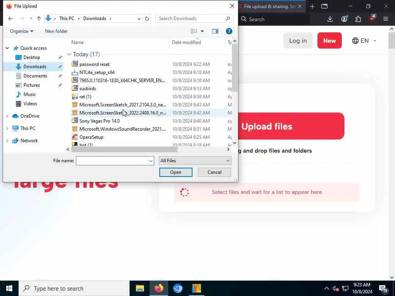
Task: Select the Sony Vegas Pro 14.0 archive
Action: pyautogui.click(x=100, y=121)
